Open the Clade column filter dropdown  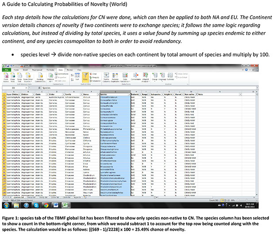(x=47, y=94)
